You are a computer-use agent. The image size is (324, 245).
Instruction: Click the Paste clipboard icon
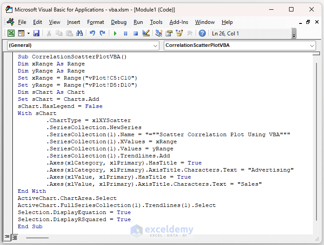(69, 33)
